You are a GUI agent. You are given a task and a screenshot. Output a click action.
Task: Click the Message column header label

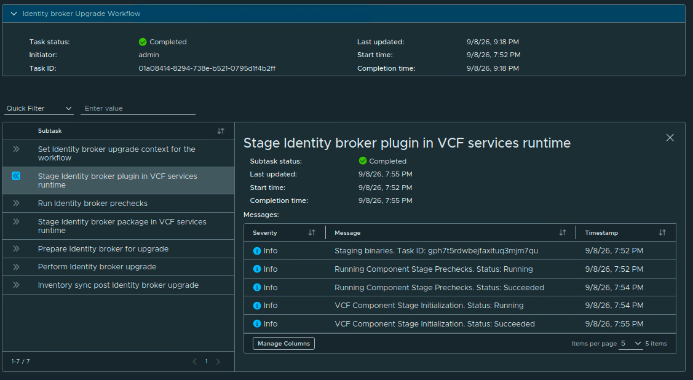point(347,233)
